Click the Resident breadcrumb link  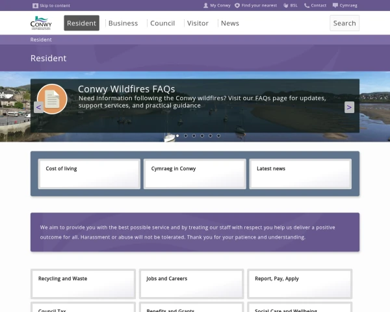[x=41, y=40]
